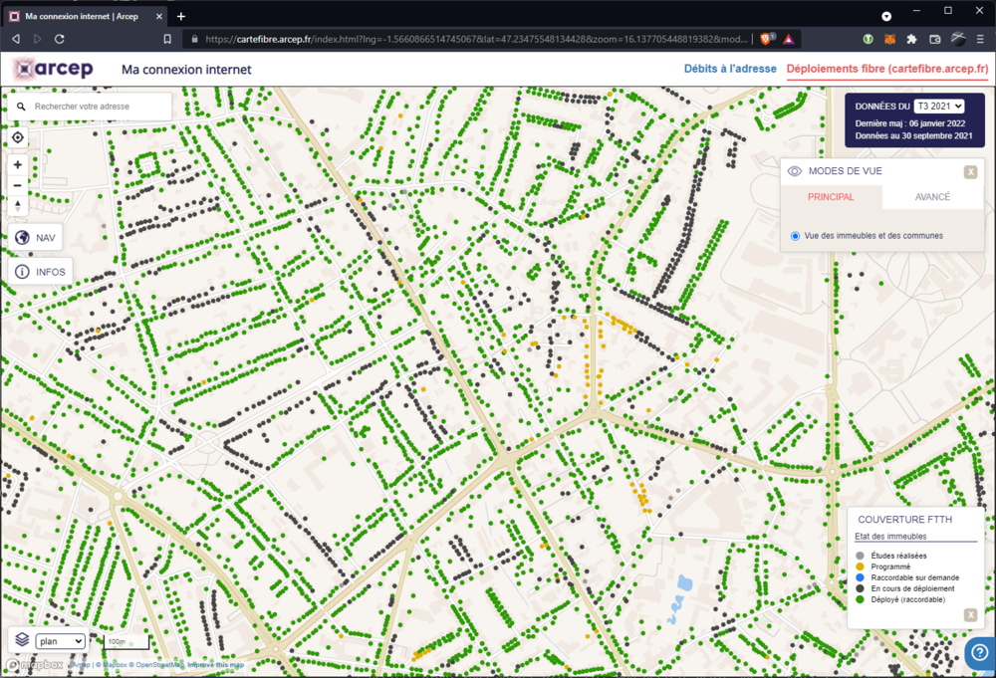Close the Couverture FTTH legend panel

pos(970,614)
